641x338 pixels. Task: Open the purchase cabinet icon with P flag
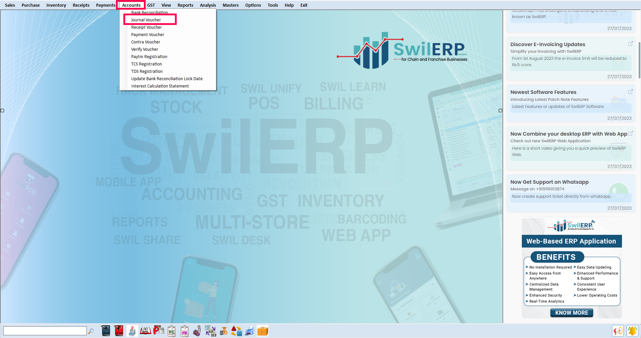coord(132,331)
